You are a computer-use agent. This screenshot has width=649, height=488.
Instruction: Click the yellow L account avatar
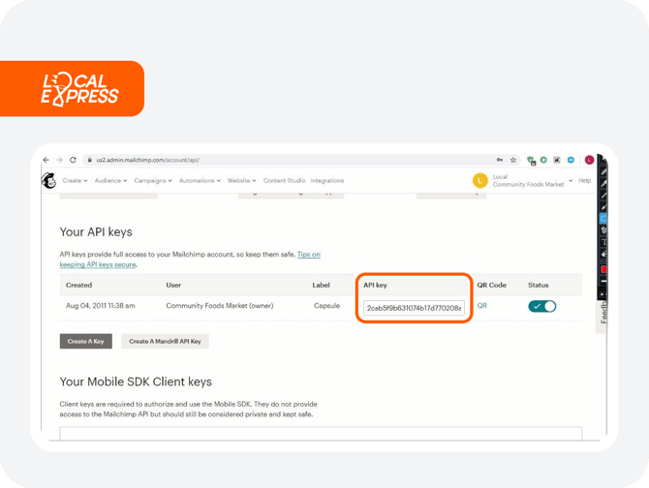pos(480,180)
